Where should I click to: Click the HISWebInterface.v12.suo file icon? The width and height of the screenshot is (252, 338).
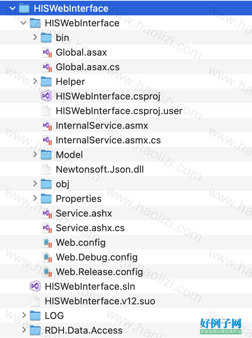tap(35, 301)
